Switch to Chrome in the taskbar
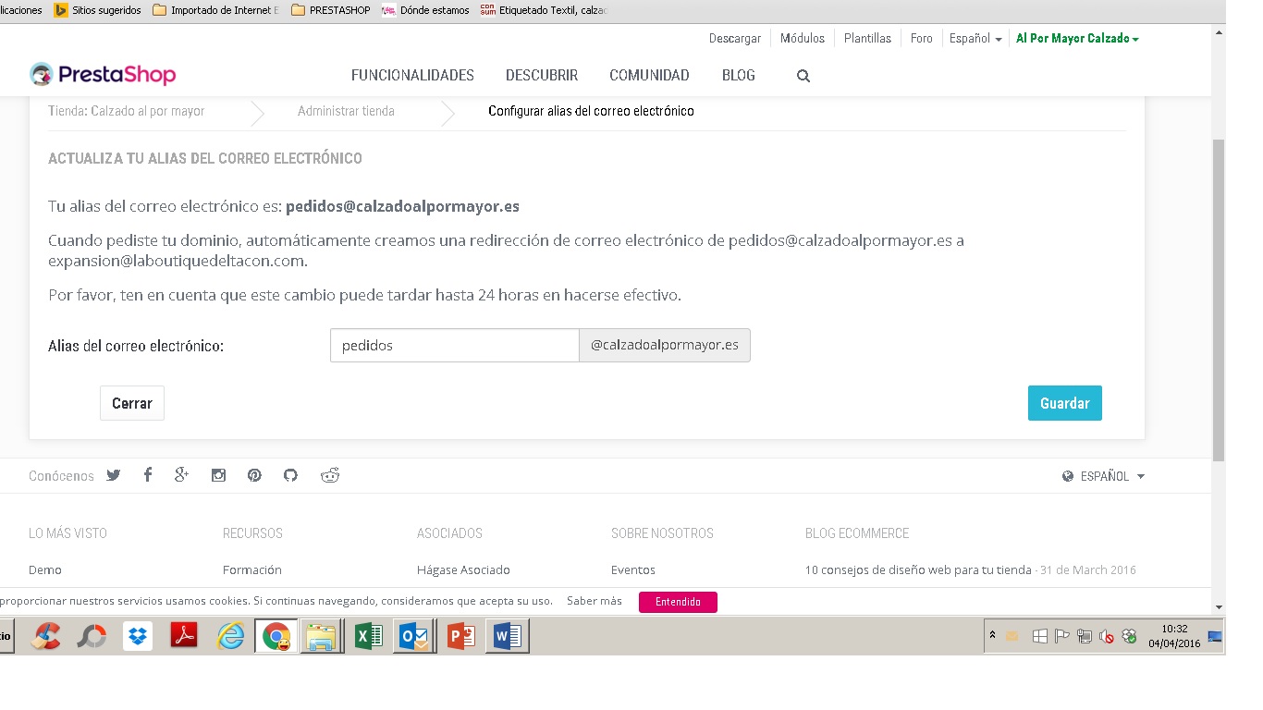The height and width of the screenshot is (710, 1263). click(276, 637)
